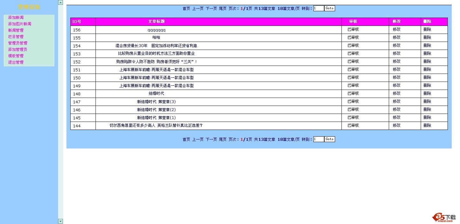Viewport: 460px width, 224px height.
Task: Click the top 下一页 pagination link
Action: tap(211, 9)
